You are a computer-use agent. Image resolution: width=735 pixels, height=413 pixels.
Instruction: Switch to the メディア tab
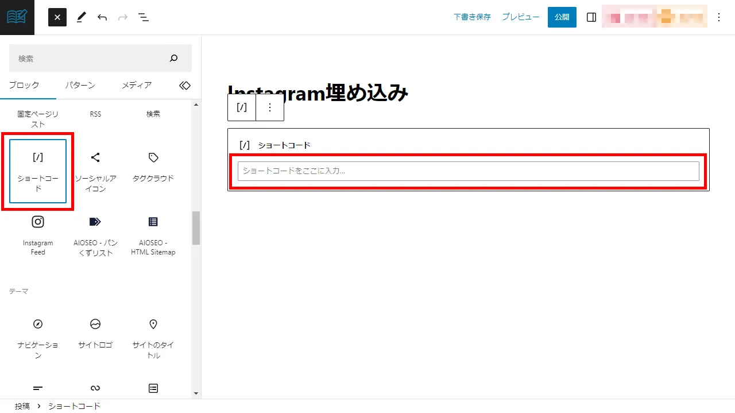click(137, 85)
